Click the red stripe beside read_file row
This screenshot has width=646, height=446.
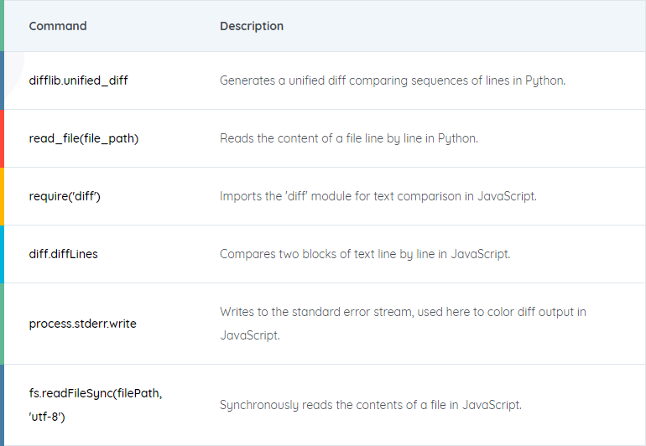tap(2, 138)
